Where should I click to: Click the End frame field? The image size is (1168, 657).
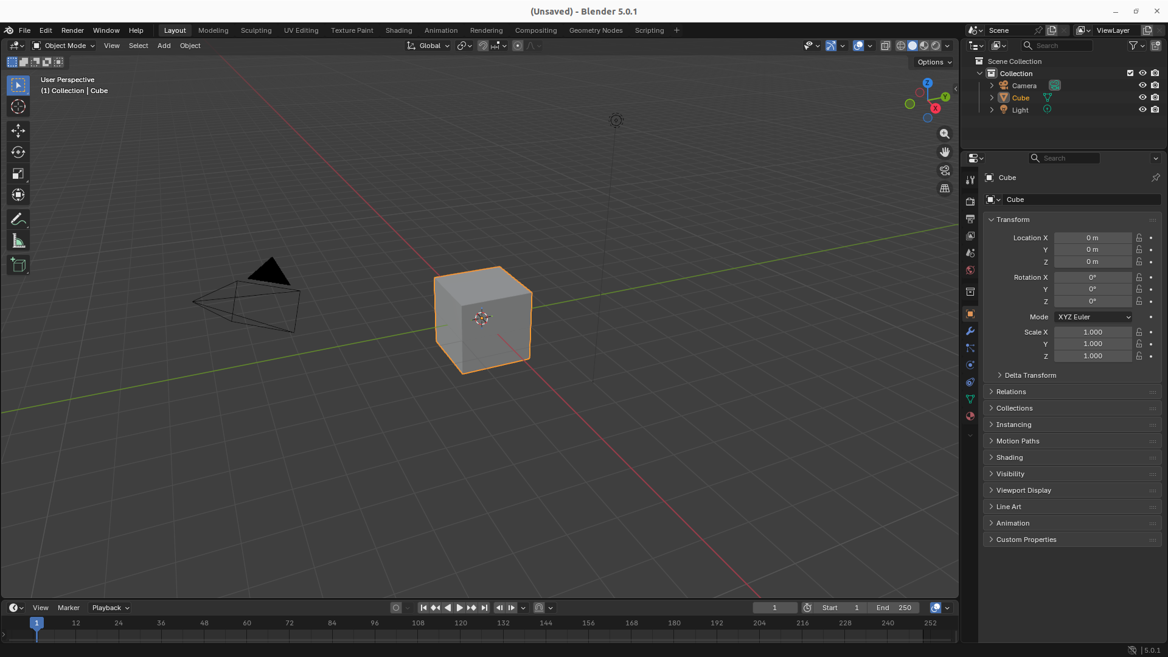893,608
